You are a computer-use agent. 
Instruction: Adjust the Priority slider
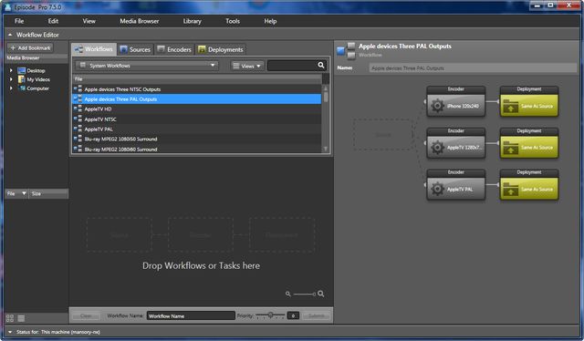coord(270,315)
